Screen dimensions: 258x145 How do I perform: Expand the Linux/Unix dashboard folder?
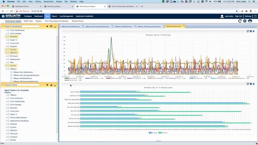[6, 43]
